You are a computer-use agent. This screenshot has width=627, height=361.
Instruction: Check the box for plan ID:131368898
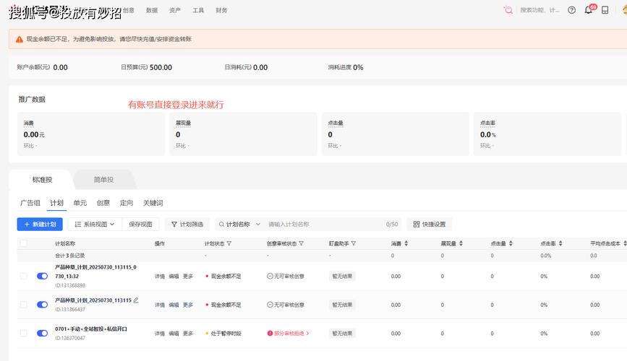(x=24, y=276)
